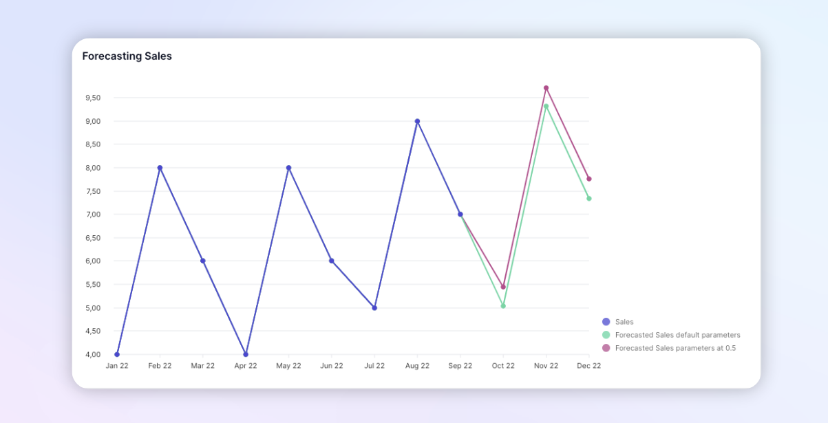This screenshot has width=828, height=423.
Task: Click the green default parameters legend dot
Action: coord(606,335)
